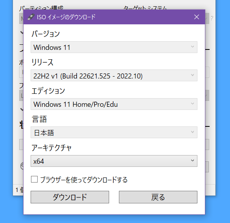Click the 戻る button

click(x=158, y=197)
